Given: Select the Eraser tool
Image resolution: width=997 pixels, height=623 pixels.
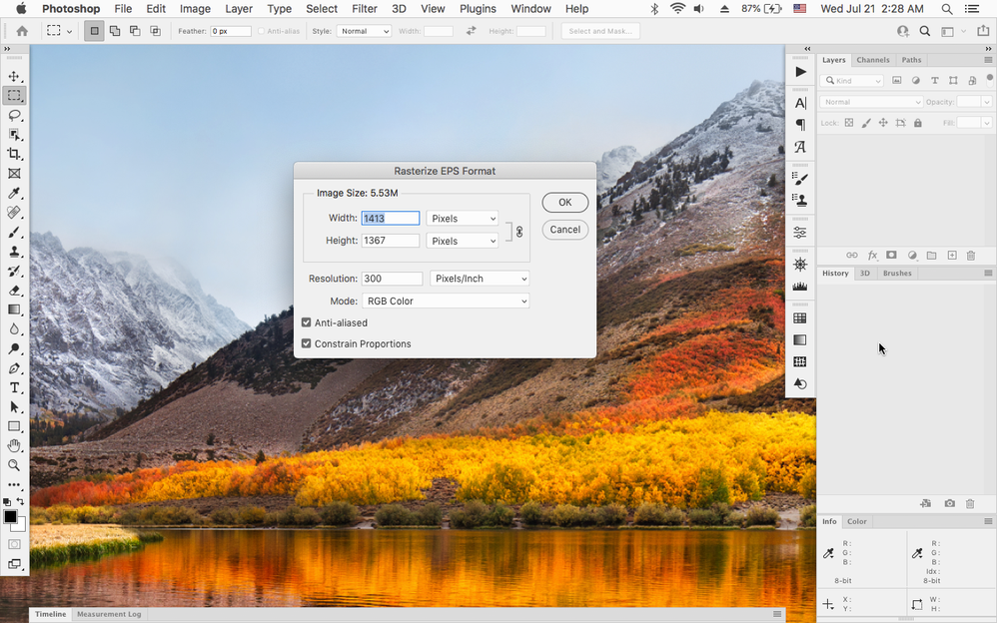Looking at the screenshot, I should pyautogui.click(x=14, y=291).
